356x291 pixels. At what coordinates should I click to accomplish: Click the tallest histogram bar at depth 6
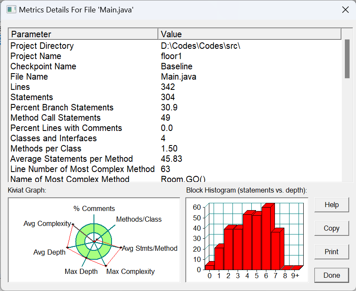point(266,238)
